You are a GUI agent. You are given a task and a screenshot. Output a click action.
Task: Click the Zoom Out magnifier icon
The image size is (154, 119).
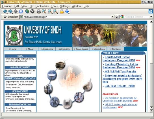[x=55, y=12]
